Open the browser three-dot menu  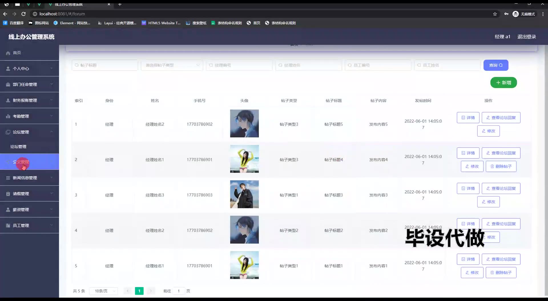click(x=543, y=14)
